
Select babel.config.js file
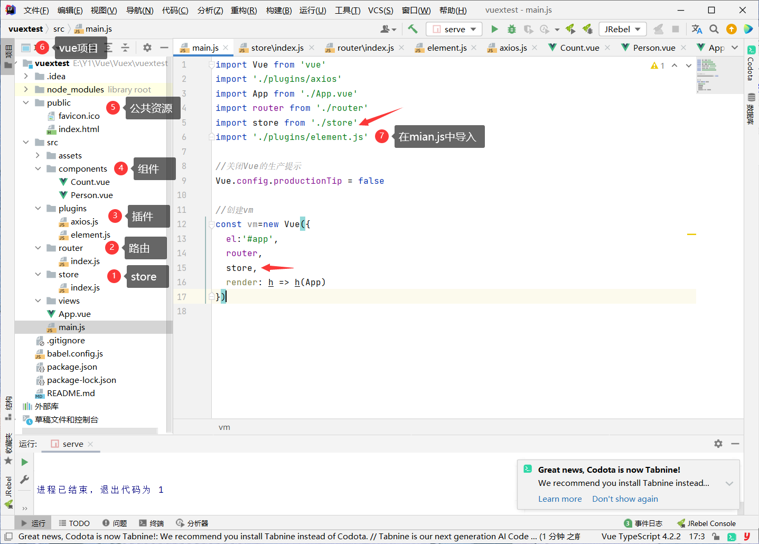(74, 353)
